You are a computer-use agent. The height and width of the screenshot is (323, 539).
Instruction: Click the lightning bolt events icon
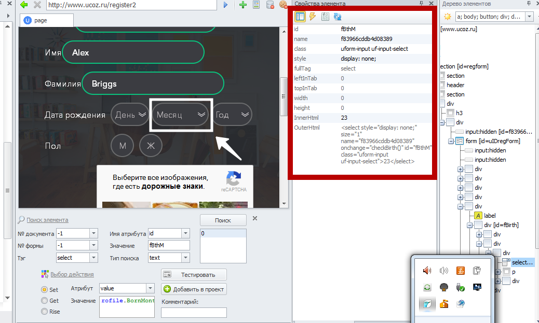[313, 17]
